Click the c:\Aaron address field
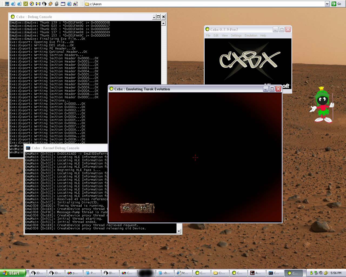The width and height of the screenshot is (346, 277). (207, 4)
